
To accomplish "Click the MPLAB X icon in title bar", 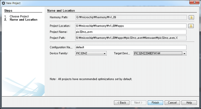I will [x=3, y=3].
